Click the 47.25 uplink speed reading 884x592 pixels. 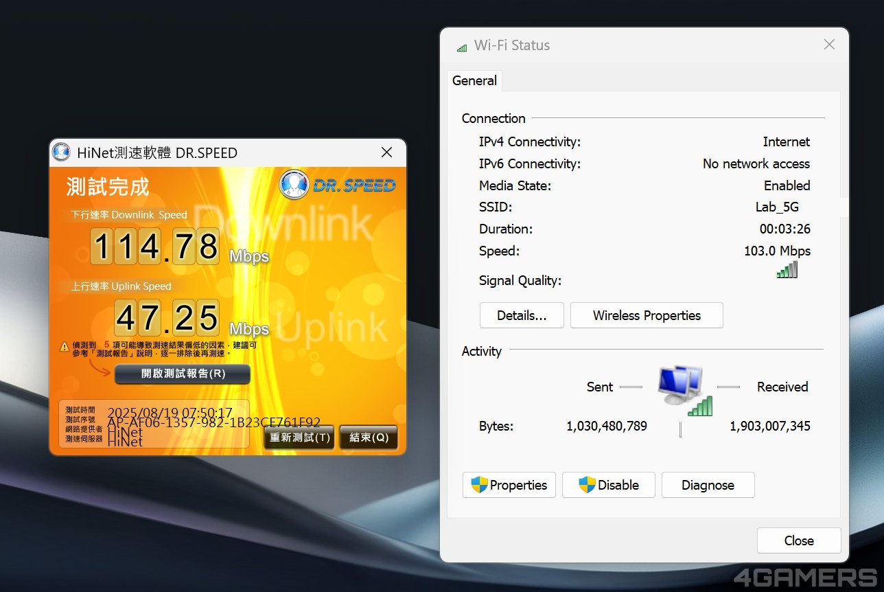click(167, 317)
